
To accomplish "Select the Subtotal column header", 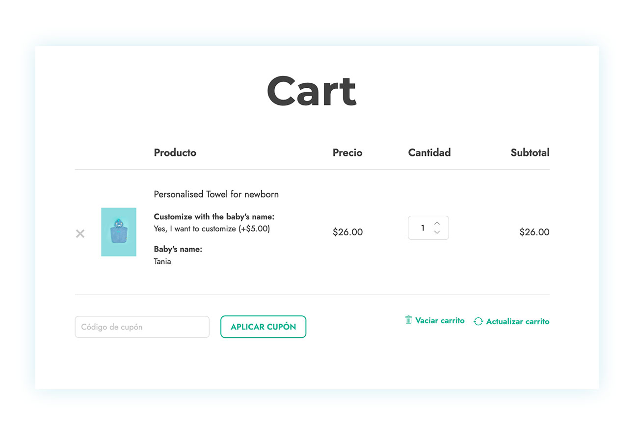I will pyautogui.click(x=530, y=152).
